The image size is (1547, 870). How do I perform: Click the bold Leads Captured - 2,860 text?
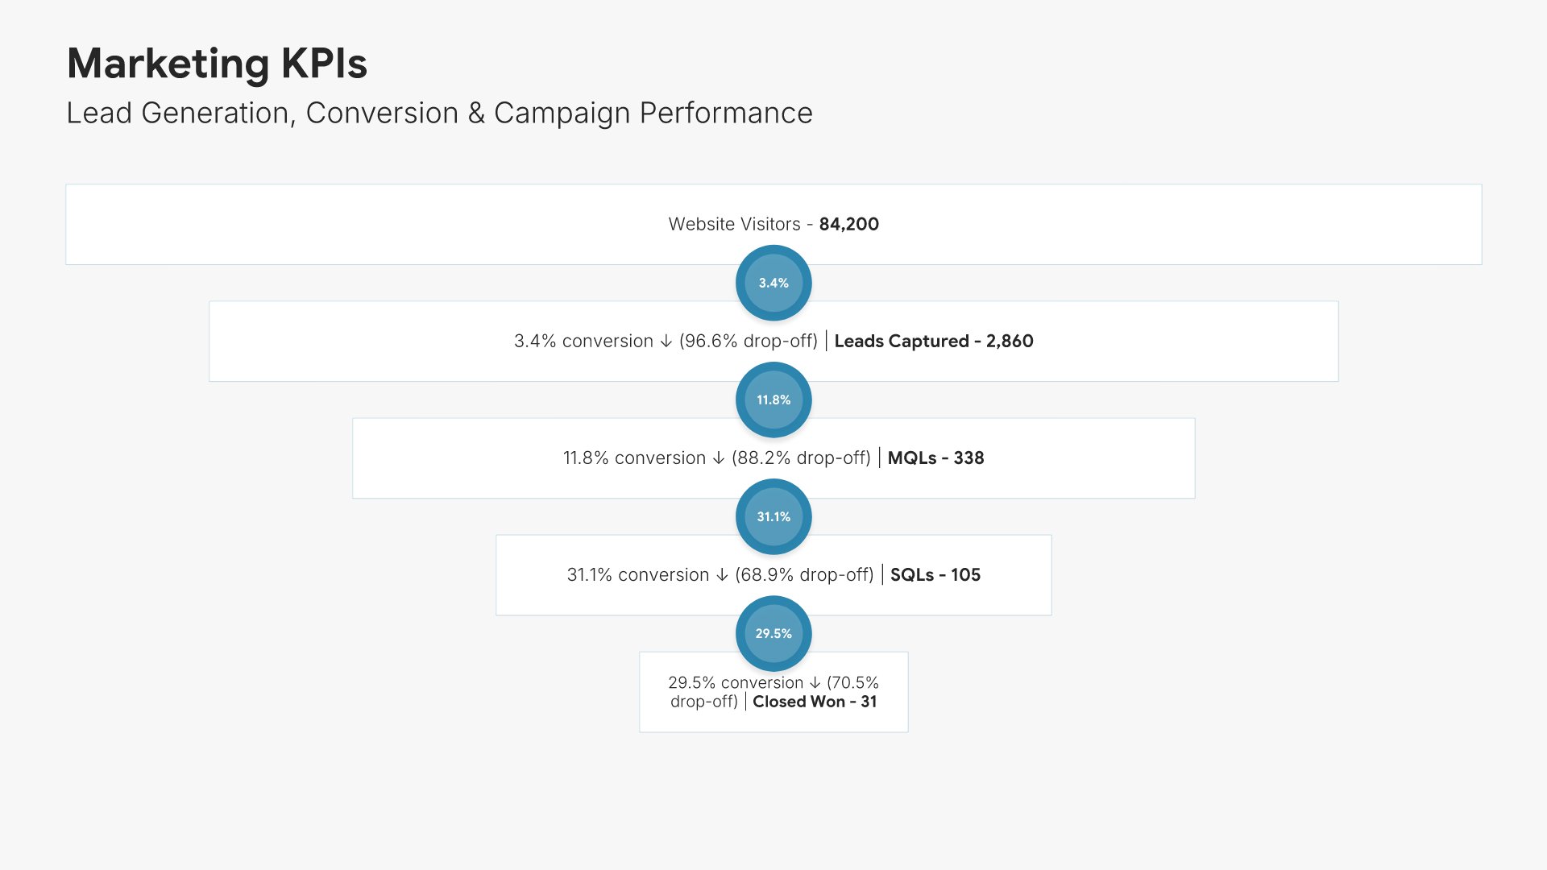pyautogui.click(x=933, y=341)
